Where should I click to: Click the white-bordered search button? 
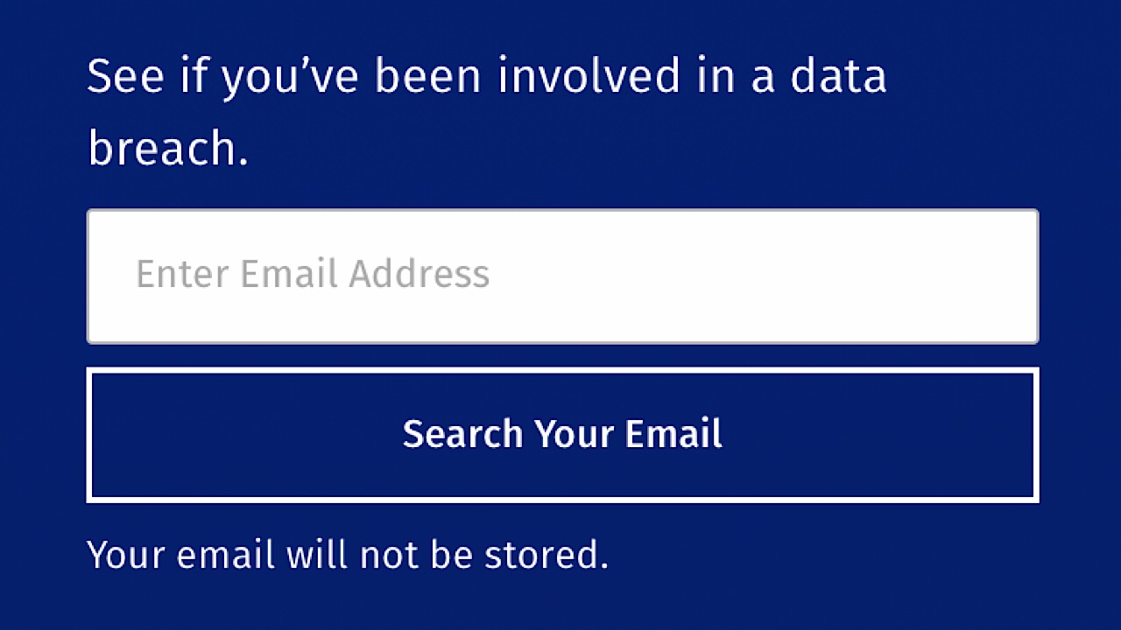(562, 435)
